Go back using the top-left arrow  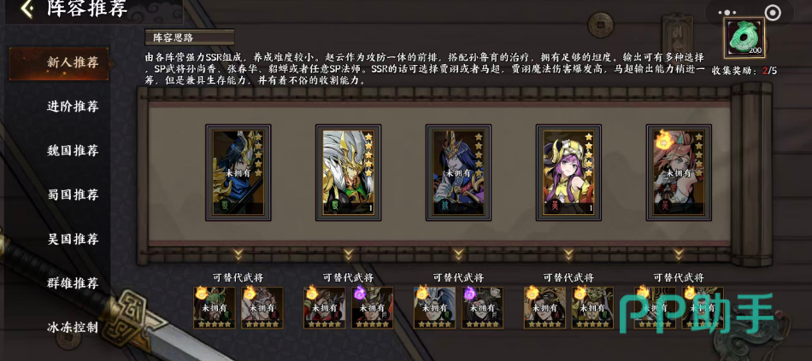[x=27, y=9]
